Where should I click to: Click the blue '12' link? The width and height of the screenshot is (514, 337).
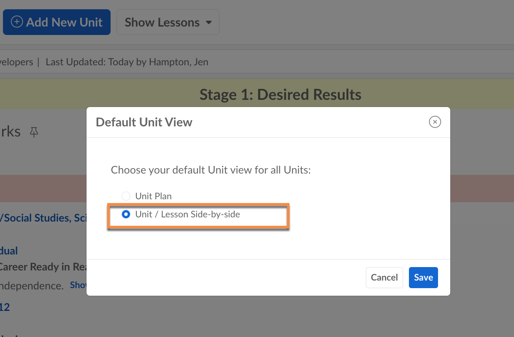5,307
